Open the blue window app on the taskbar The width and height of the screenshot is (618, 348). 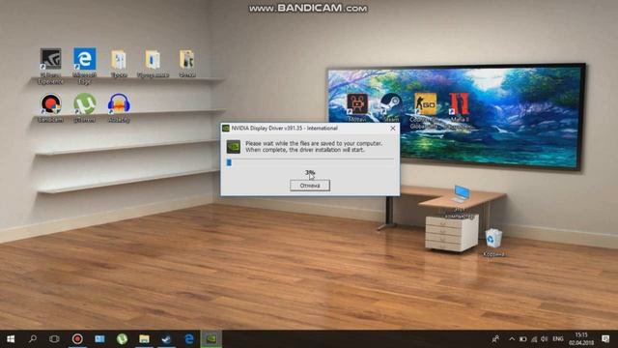coord(99,339)
